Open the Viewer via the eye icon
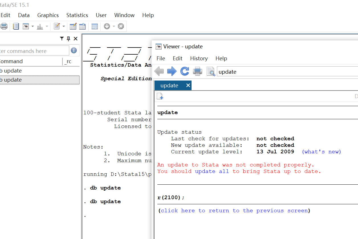This screenshot has width=358, height=239. [26, 26]
